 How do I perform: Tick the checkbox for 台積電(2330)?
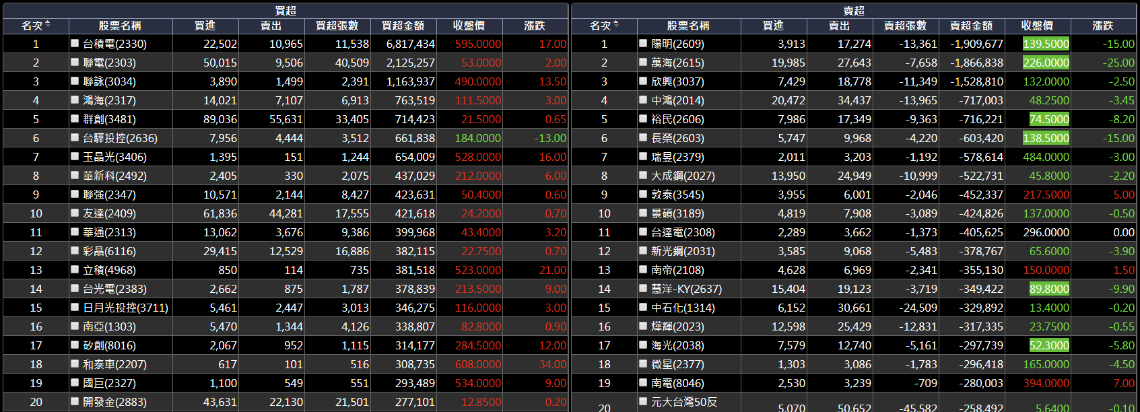[75, 43]
